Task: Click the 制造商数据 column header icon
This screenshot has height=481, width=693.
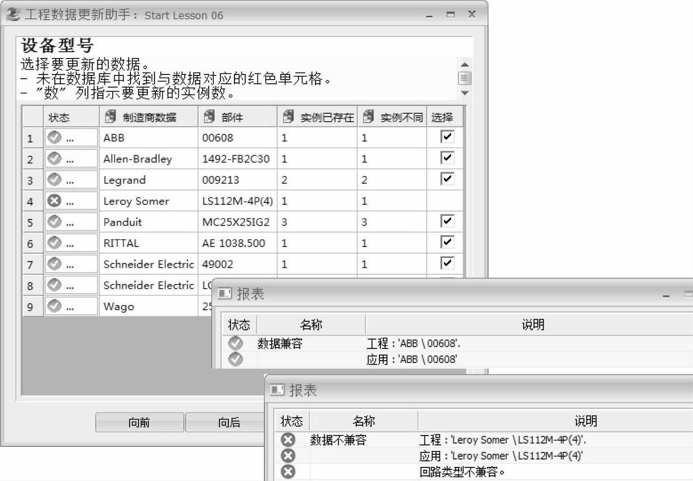Action: (110, 117)
